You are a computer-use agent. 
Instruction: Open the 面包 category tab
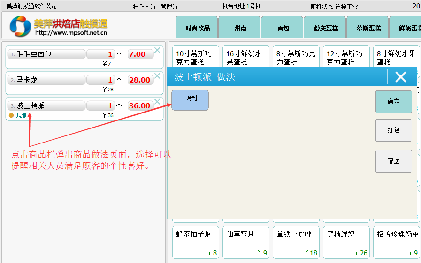click(x=283, y=28)
